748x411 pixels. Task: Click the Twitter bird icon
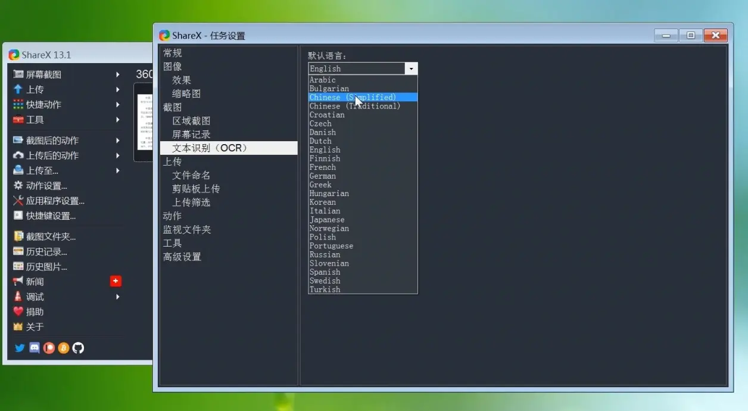pyautogui.click(x=20, y=348)
